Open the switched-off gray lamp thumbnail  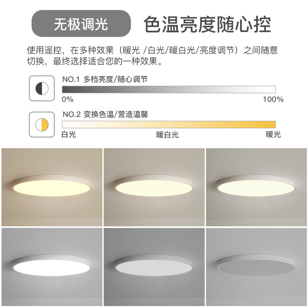click(256, 267)
